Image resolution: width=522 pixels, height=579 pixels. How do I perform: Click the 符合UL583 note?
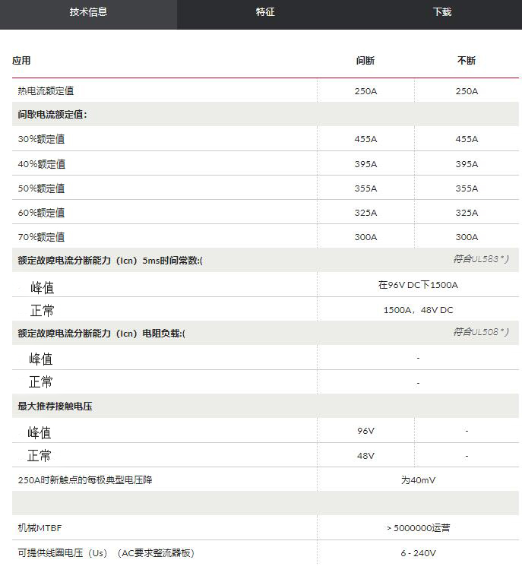(481, 259)
